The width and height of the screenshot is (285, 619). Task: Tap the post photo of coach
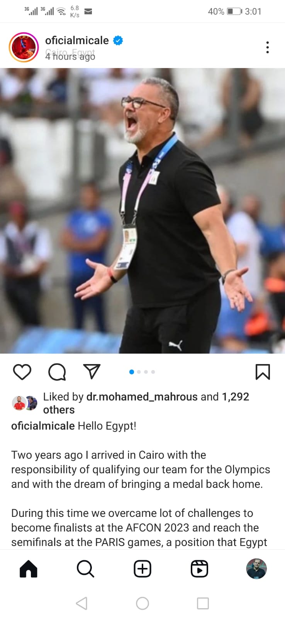pyautogui.click(x=142, y=211)
